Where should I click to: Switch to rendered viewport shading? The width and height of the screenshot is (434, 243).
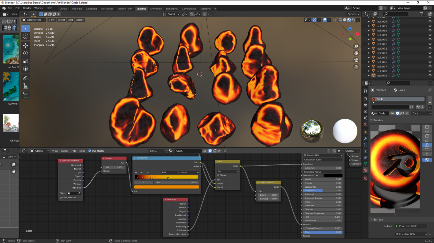(x=353, y=20)
